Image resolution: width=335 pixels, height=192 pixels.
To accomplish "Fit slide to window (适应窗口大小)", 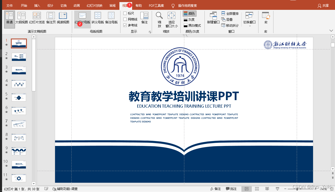I will click(x=172, y=20).
